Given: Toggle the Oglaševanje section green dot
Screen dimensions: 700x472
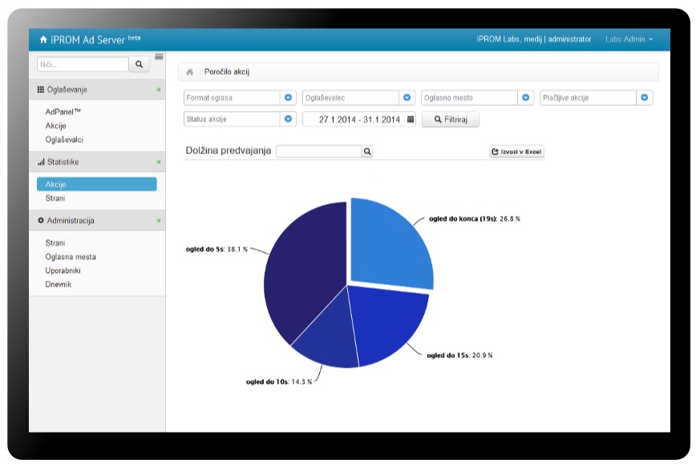Looking at the screenshot, I should click(x=159, y=90).
